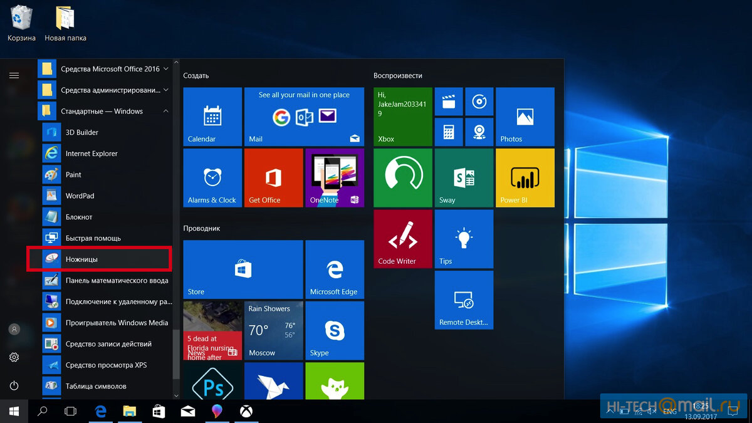Viewport: 752px width, 423px height.
Task: Open the Photos tile
Action: point(525,117)
